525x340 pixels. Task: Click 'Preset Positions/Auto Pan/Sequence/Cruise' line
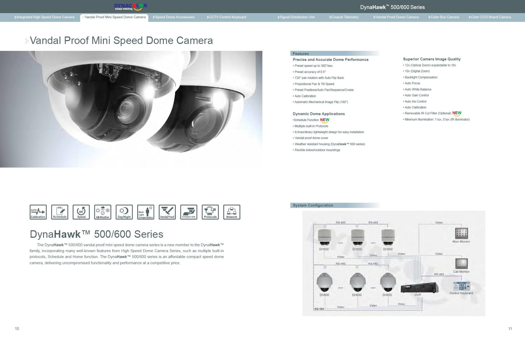[323, 90]
